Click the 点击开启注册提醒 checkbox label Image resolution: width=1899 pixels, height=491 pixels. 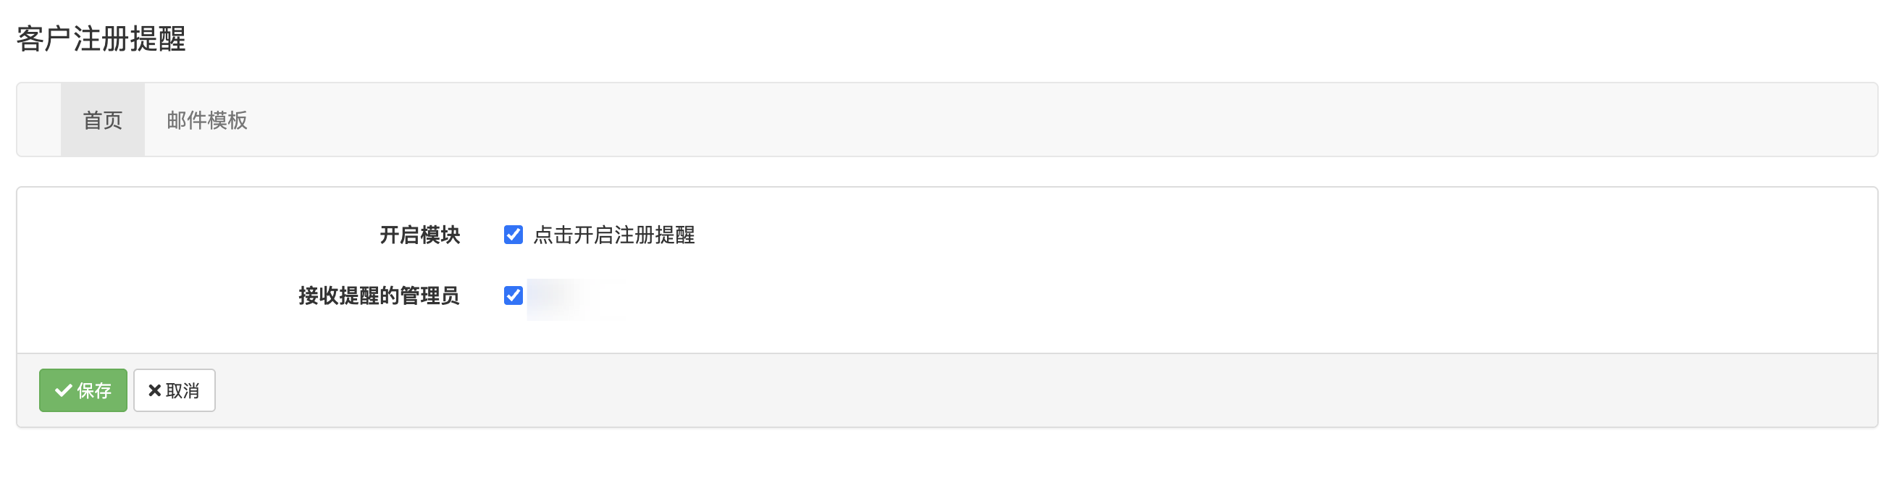[613, 235]
